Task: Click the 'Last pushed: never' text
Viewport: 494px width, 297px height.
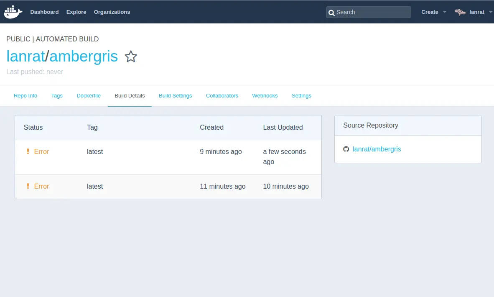Action: (x=35, y=72)
